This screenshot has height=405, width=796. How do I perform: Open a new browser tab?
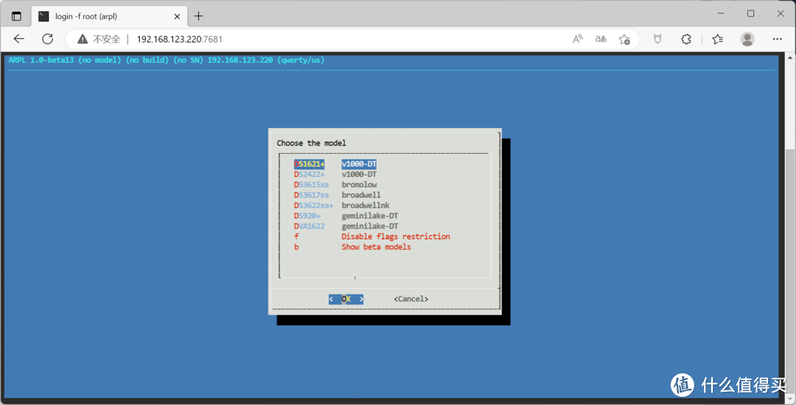(x=198, y=16)
